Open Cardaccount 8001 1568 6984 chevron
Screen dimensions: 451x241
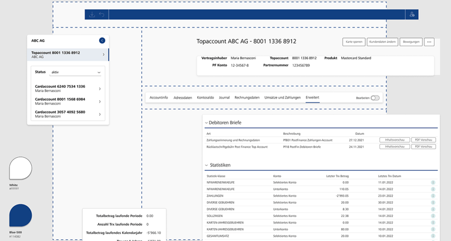click(100, 101)
